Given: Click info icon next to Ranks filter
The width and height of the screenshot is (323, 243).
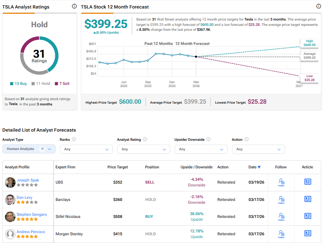Looking at the screenshot, I should (x=74, y=139).
